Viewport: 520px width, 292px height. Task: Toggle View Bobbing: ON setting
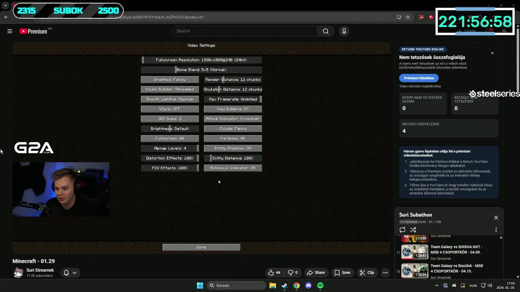(x=233, y=109)
